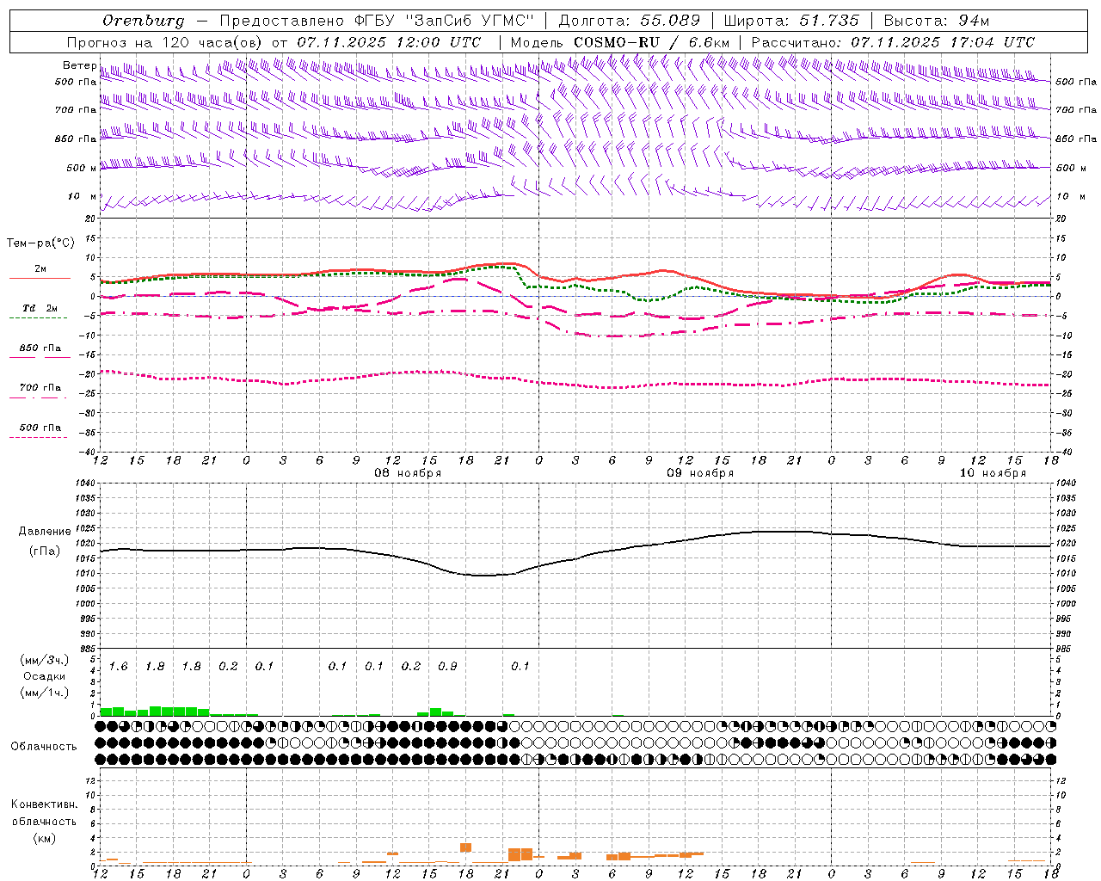Click the longitude value Долгота: 55.089
1101x881 pixels.
pyautogui.click(x=630, y=21)
